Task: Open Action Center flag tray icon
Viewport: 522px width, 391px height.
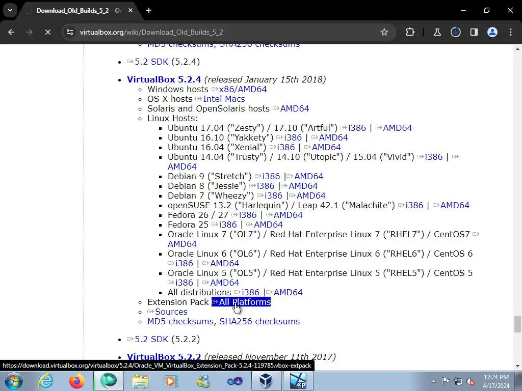Action: [x=446, y=381]
